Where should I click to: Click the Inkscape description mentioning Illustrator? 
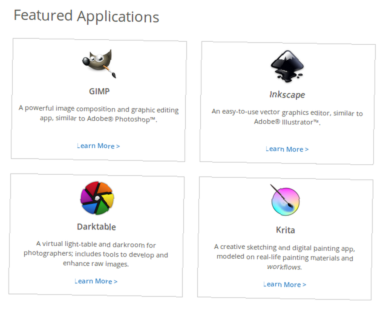pos(287,117)
